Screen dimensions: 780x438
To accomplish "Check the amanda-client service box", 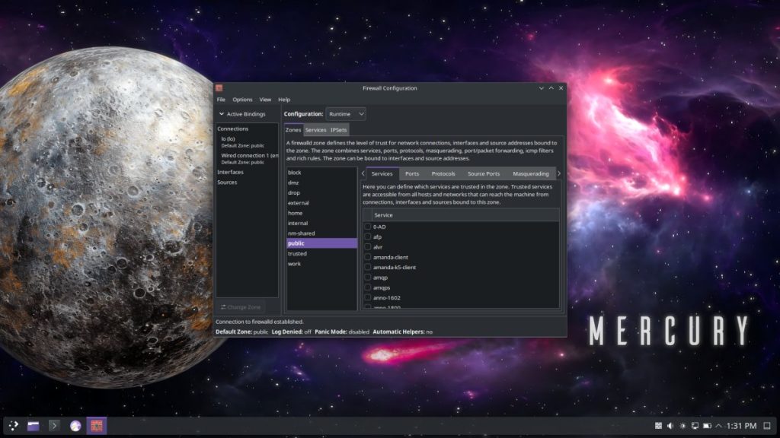I will point(368,257).
